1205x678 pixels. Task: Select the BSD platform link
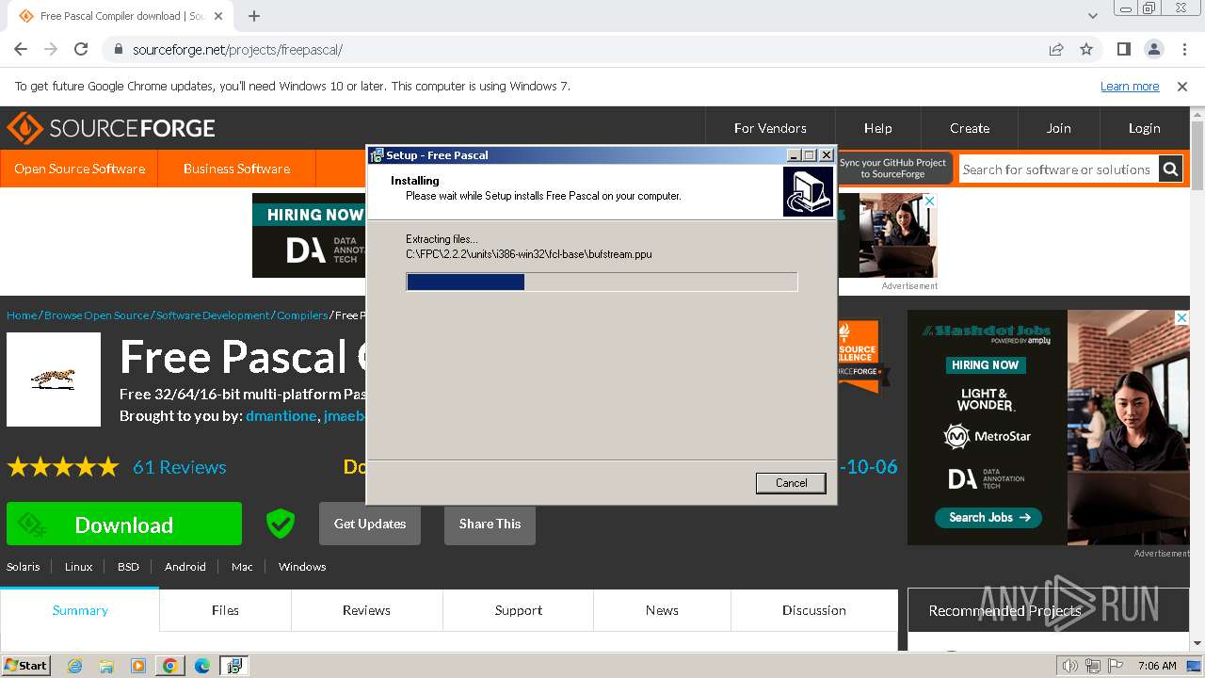pyautogui.click(x=128, y=567)
